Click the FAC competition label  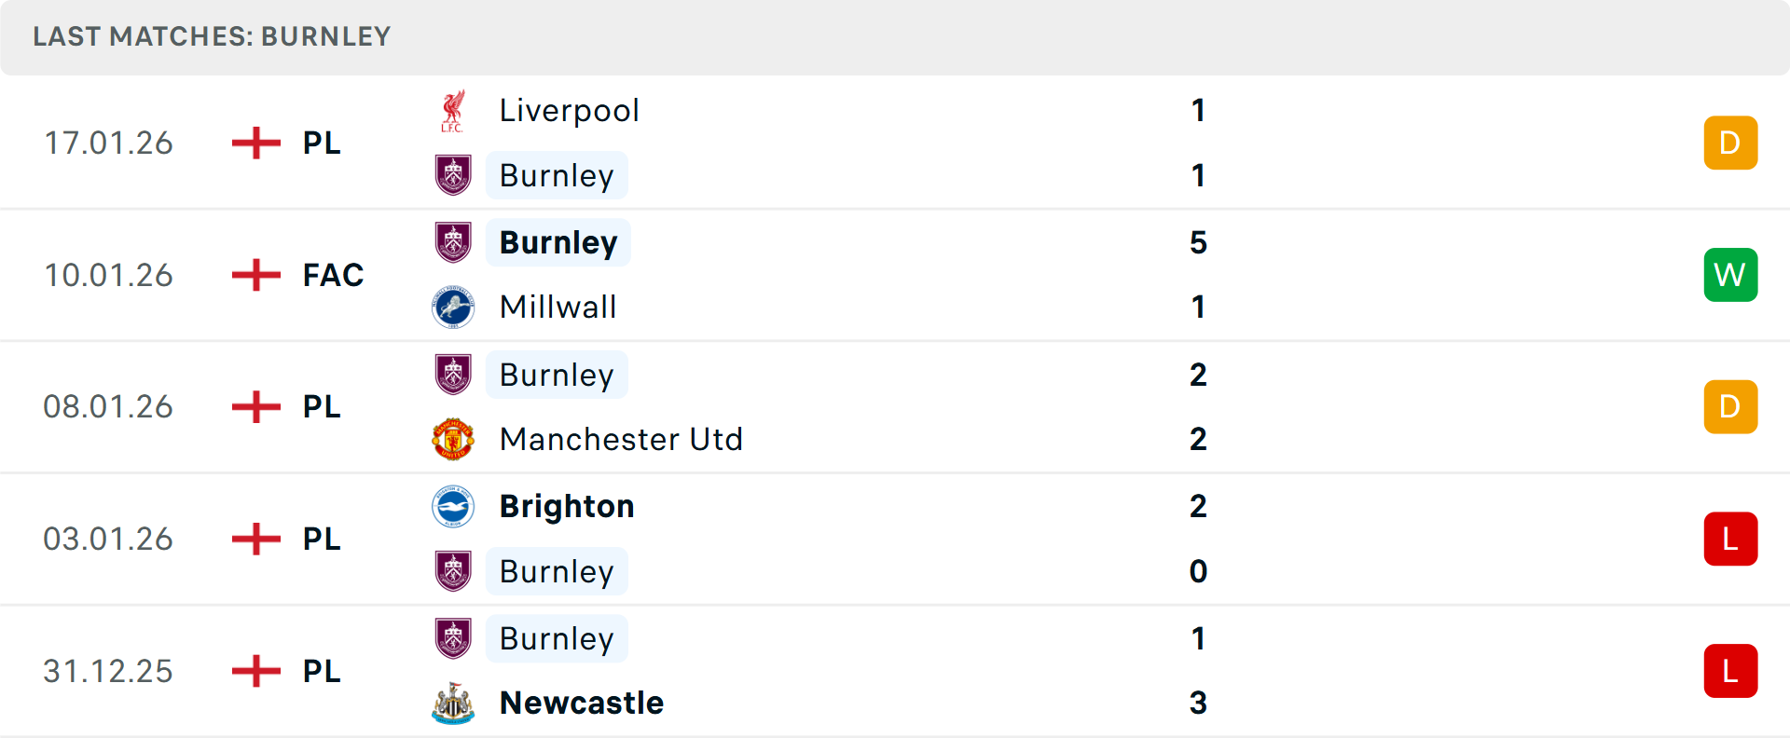point(333,275)
